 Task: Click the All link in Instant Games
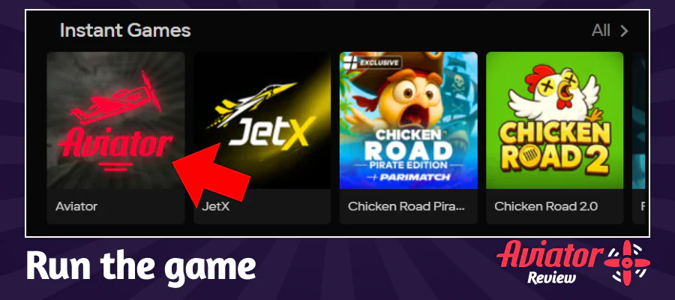pyautogui.click(x=601, y=31)
